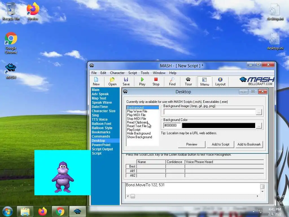Open the Window menu
This screenshot has height=217, width=289.
[x=159, y=73]
